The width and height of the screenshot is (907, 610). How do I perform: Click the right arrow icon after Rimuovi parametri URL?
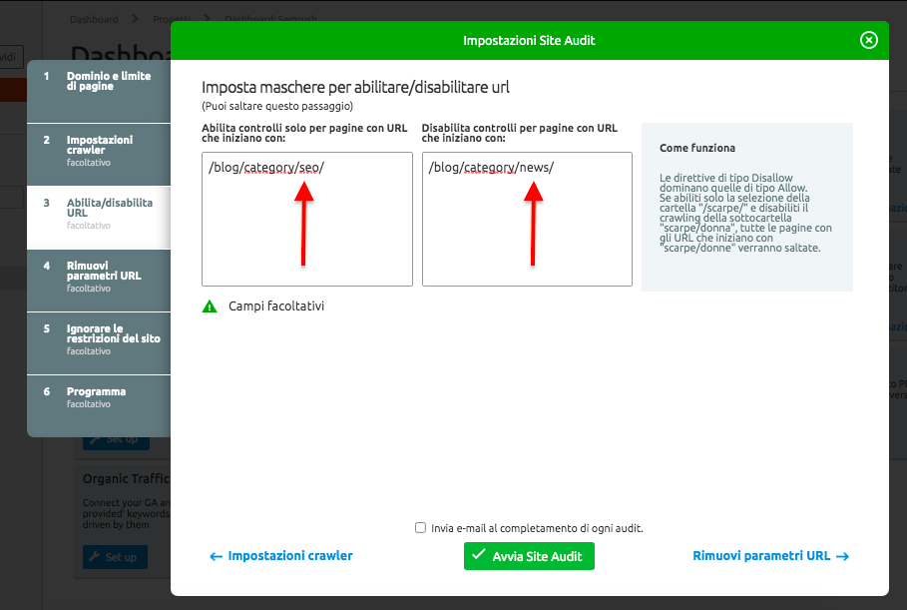point(843,556)
